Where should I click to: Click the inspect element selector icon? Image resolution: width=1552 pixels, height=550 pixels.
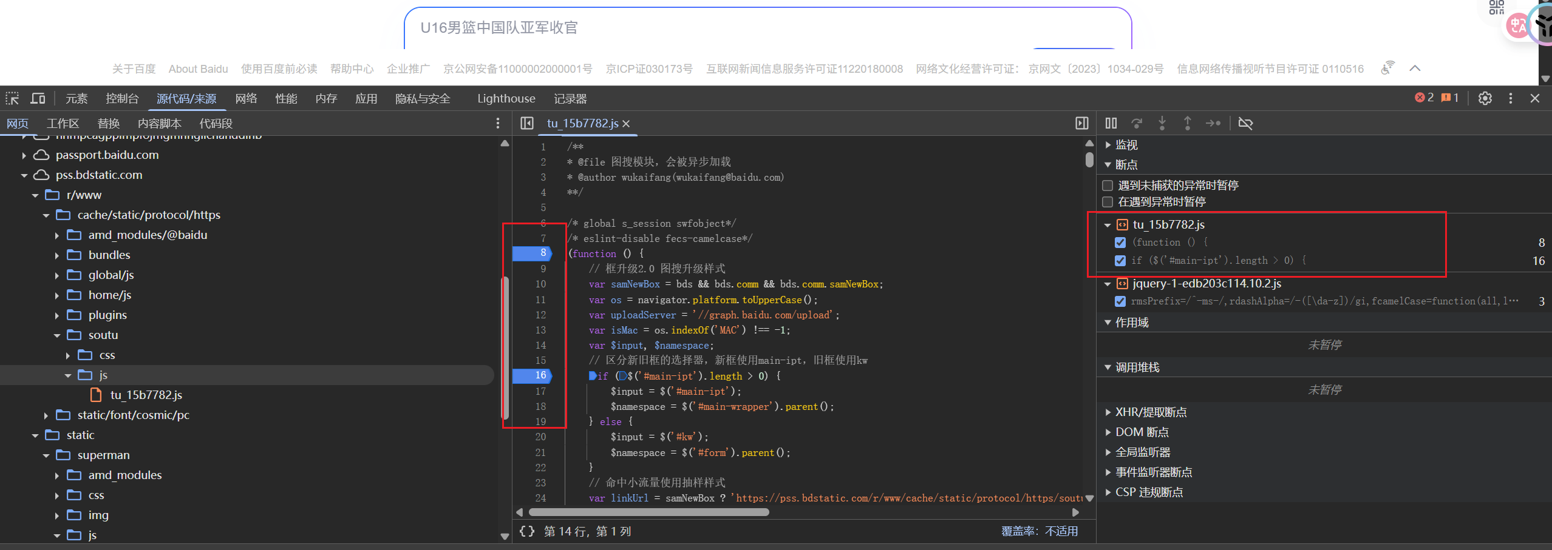tap(12, 98)
